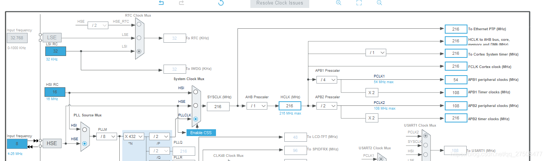Select PCLK2 in USART1 Clock Mux
Image resolution: width=546 pixels, height=161 pixels.
coord(426,136)
